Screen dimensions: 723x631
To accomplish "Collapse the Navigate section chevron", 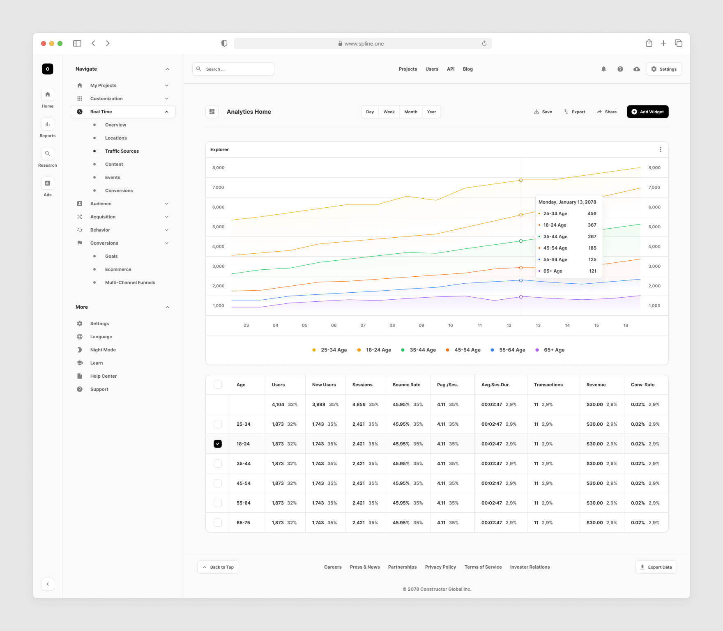I will click(x=168, y=69).
